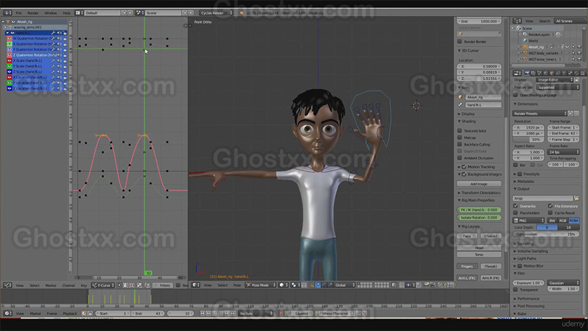Click the pivot point selector icon
Image resolution: width=588 pixels, height=331 pixels.
pos(294,286)
